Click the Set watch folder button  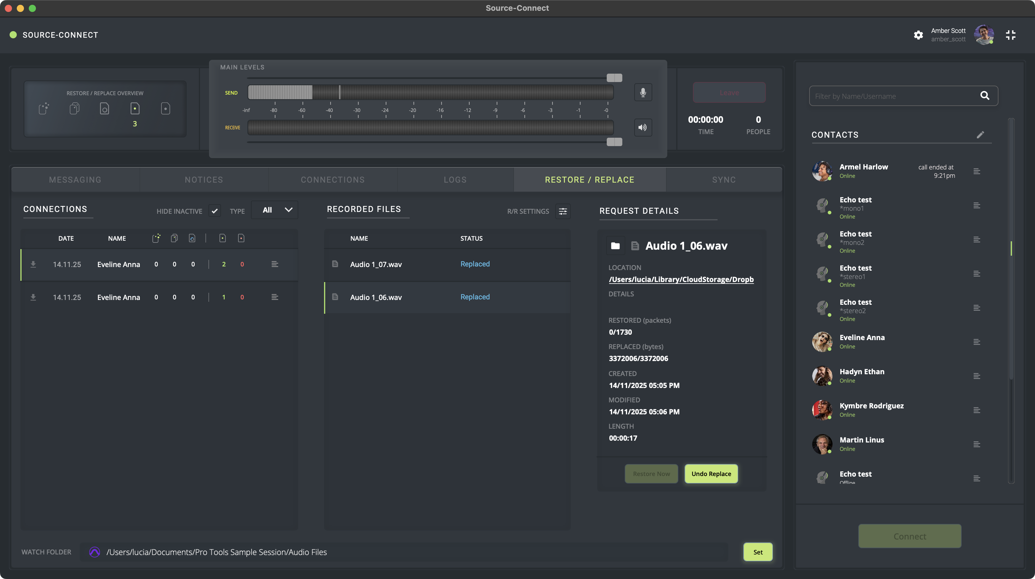tap(758, 552)
